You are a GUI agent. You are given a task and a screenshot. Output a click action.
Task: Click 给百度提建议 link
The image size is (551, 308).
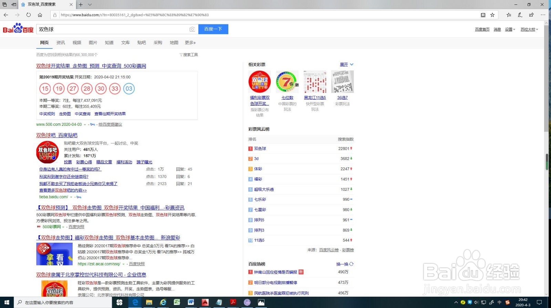tap(110, 124)
